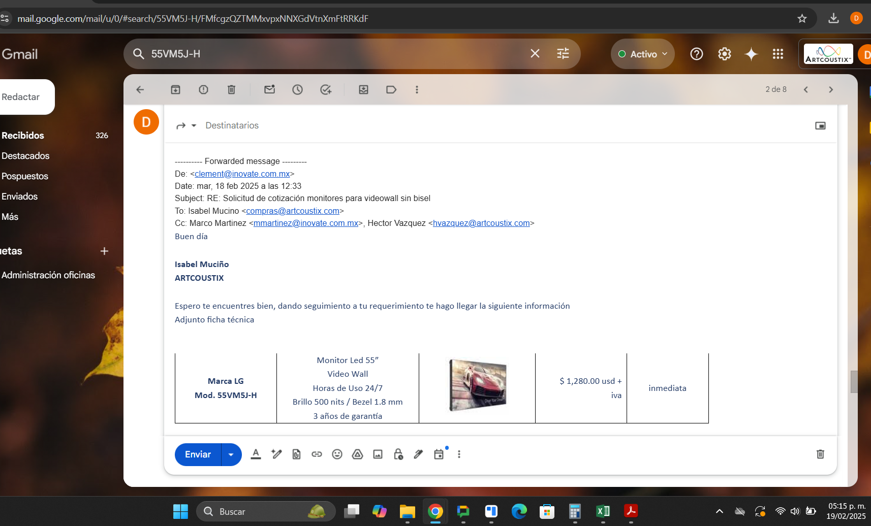
Task: Open Administración oficinas label
Action: tap(48, 275)
